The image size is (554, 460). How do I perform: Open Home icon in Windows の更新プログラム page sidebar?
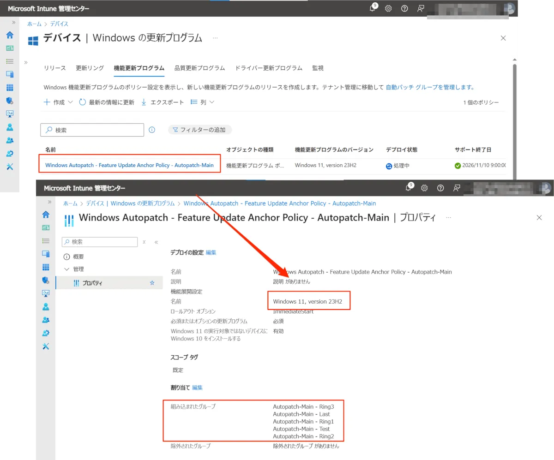pos(10,35)
